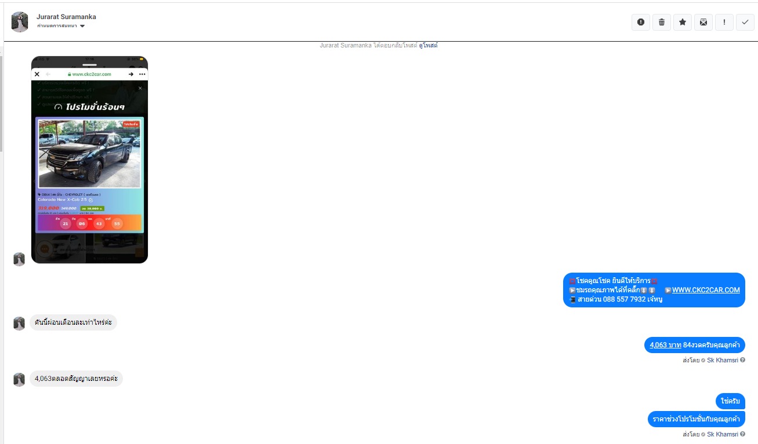This screenshot has height=444, width=758.
Task: Open the Chevrolet Colorado phone screenshot attachment
Action: tap(89, 160)
